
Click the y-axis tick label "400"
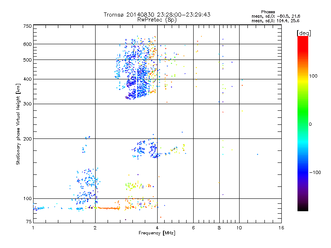(x=28, y=79)
